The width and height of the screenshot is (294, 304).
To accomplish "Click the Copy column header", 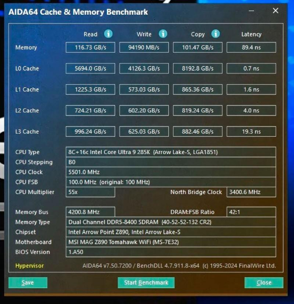I will pos(198,34).
